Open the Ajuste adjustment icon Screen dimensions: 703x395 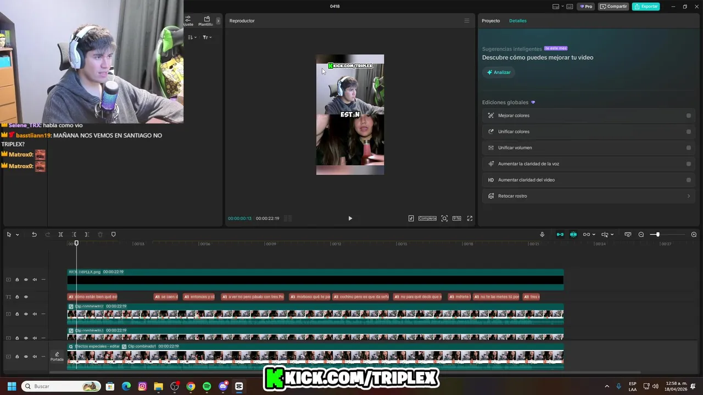pos(188,21)
